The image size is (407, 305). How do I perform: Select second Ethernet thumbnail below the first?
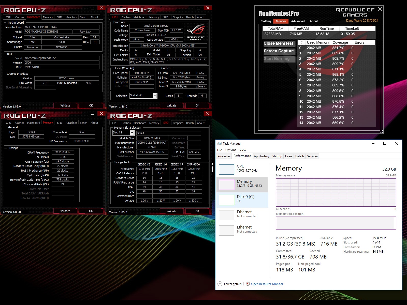click(x=226, y=230)
